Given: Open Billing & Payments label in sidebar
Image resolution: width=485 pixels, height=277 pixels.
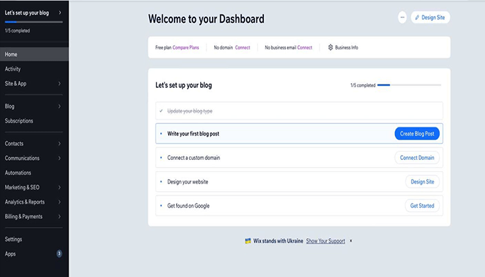Looking at the screenshot, I should point(24,216).
